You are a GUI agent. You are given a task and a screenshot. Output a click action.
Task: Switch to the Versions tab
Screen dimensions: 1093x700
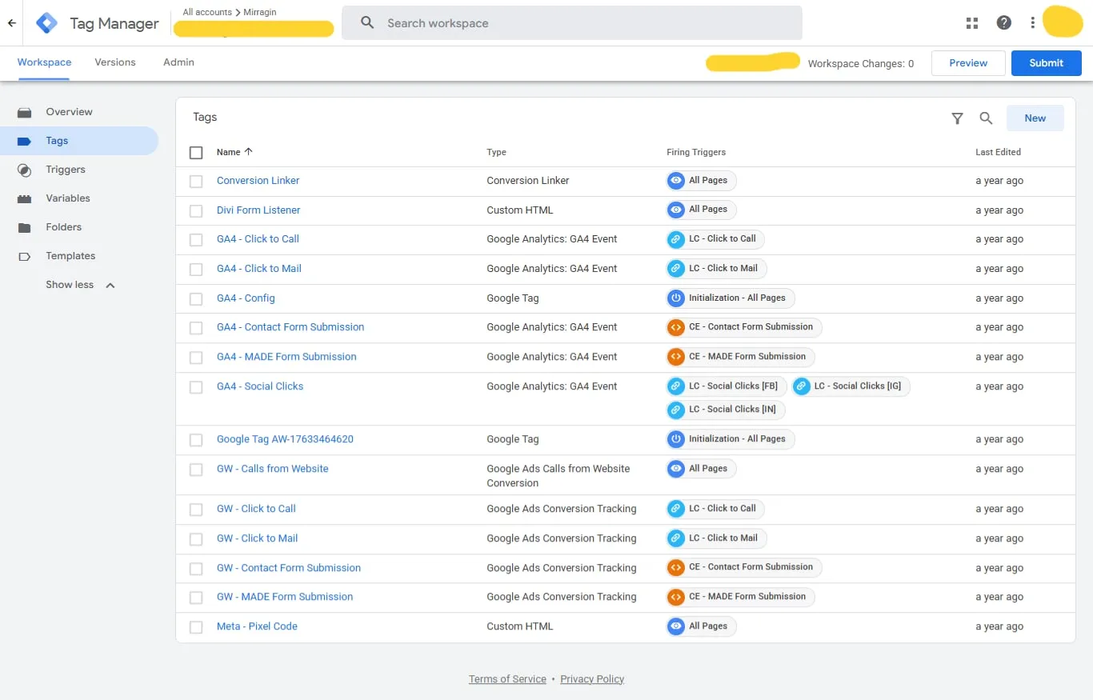click(115, 62)
